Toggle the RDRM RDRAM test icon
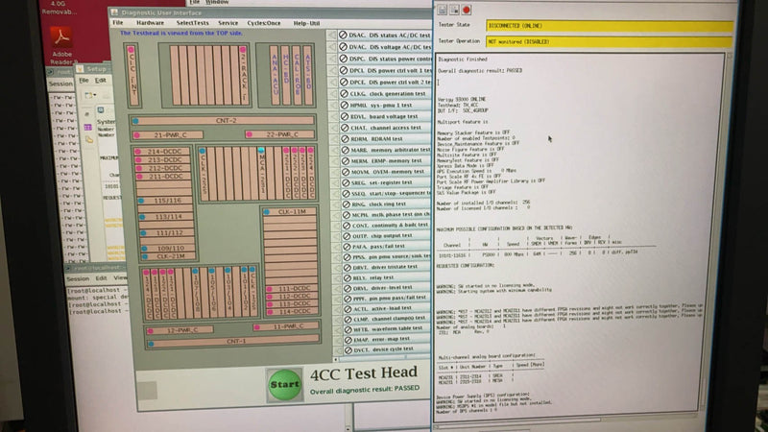Screen dimensions: 768x432 click(345, 138)
